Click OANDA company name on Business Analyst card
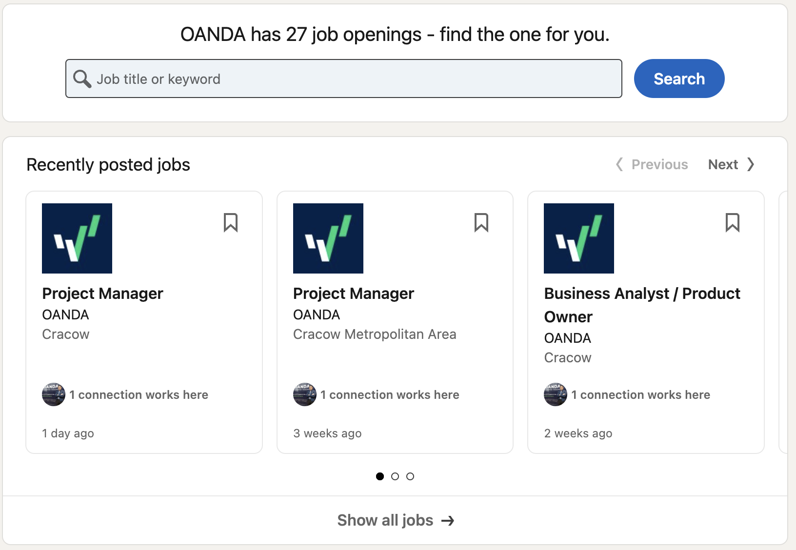 click(x=567, y=338)
